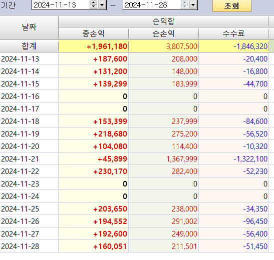This screenshot has height=260, width=274.
Task: Select the 2024-11-16 date row
Action: coord(29,96)
